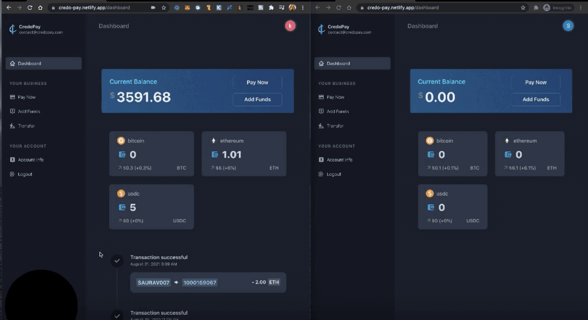The image size is (588, 320).
Task: Open Account Info in right window sidebar
Action: (x=335, y=160)
